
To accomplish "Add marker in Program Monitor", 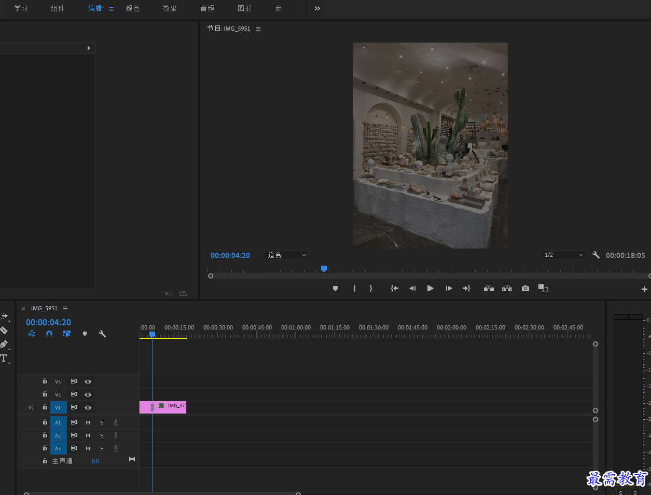I will [x=335, y=288].
